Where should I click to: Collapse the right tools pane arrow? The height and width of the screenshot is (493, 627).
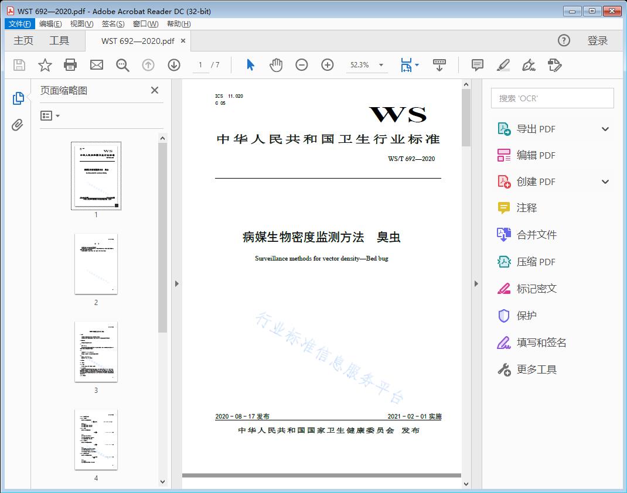476,284
